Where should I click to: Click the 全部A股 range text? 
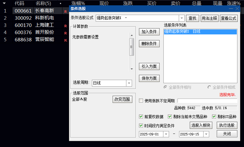pos(80,99)
